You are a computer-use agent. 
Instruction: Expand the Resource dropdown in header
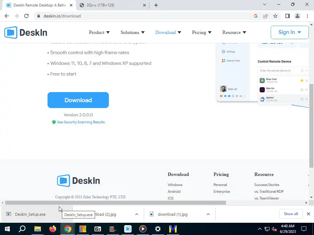(234, 32)
